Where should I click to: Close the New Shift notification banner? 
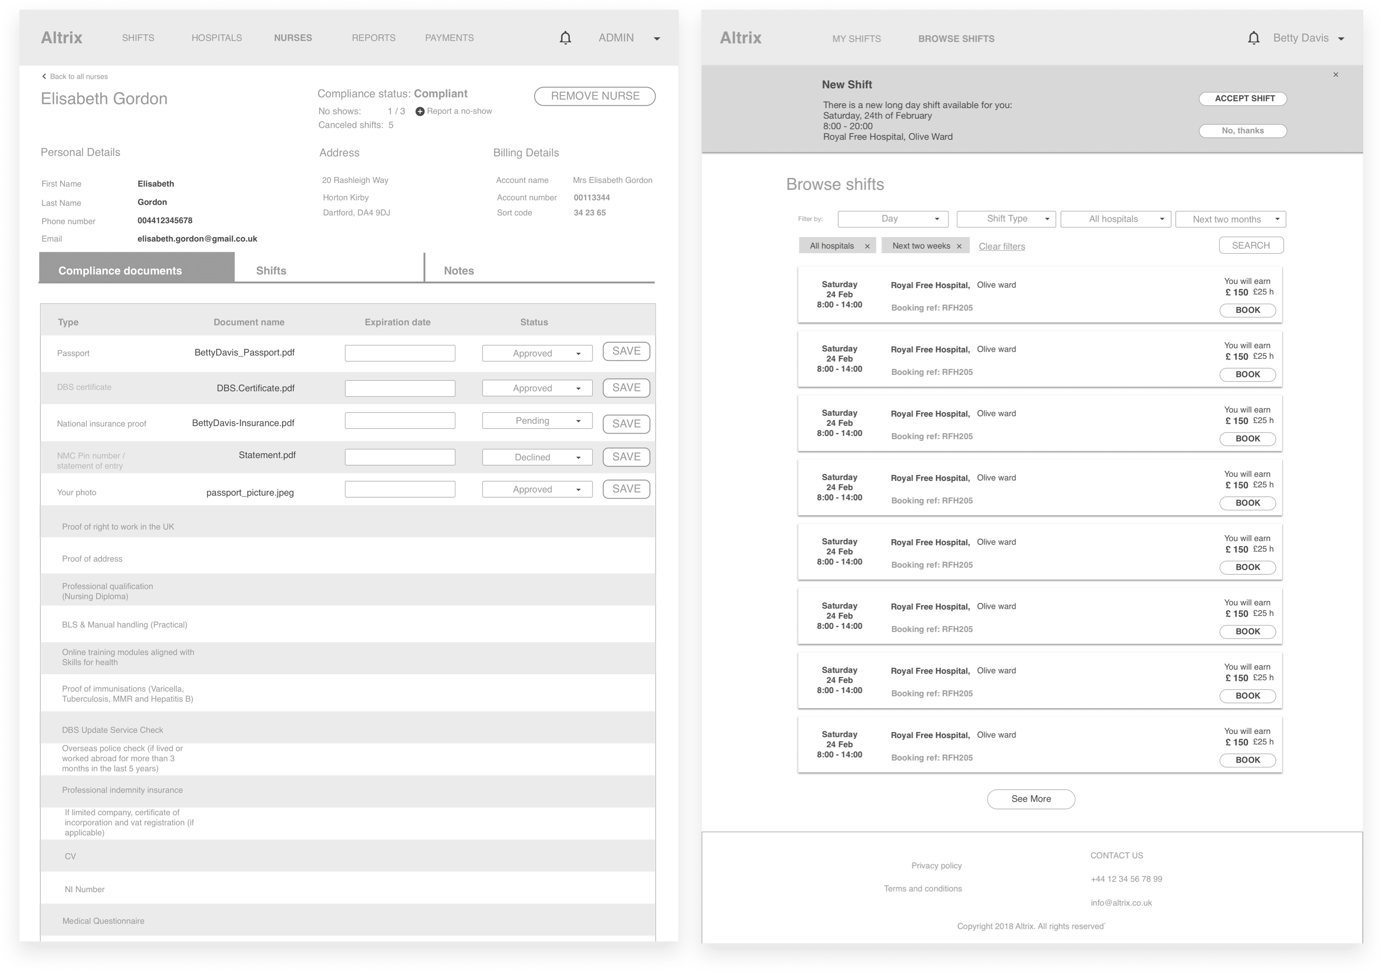[1335, 75]
